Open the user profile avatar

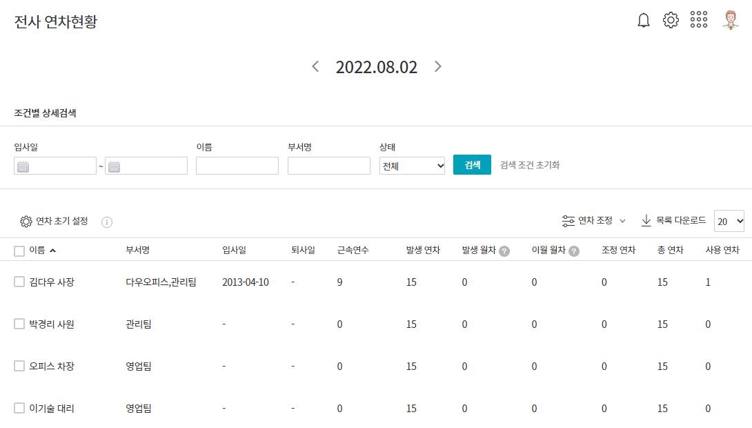731,19
